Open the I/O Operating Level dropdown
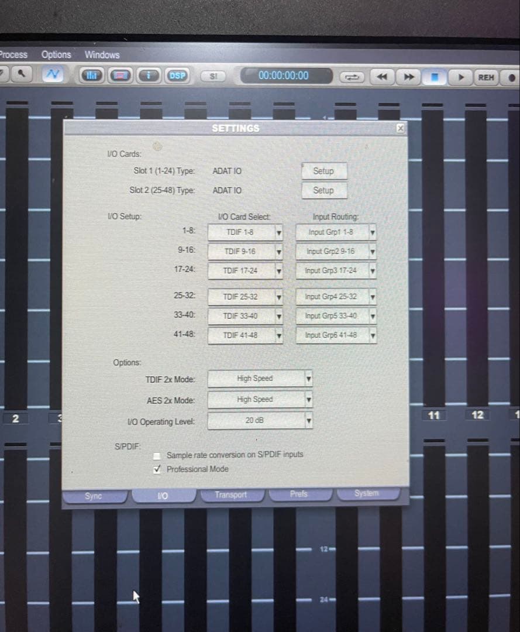 [x=308, y=421]
